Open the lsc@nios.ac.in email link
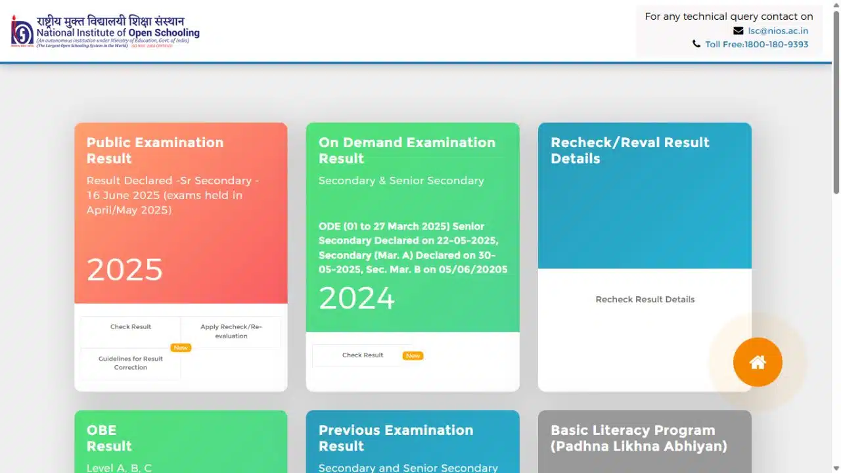Image resolution: width=841 pixels, height=473 pixels. 778,31
